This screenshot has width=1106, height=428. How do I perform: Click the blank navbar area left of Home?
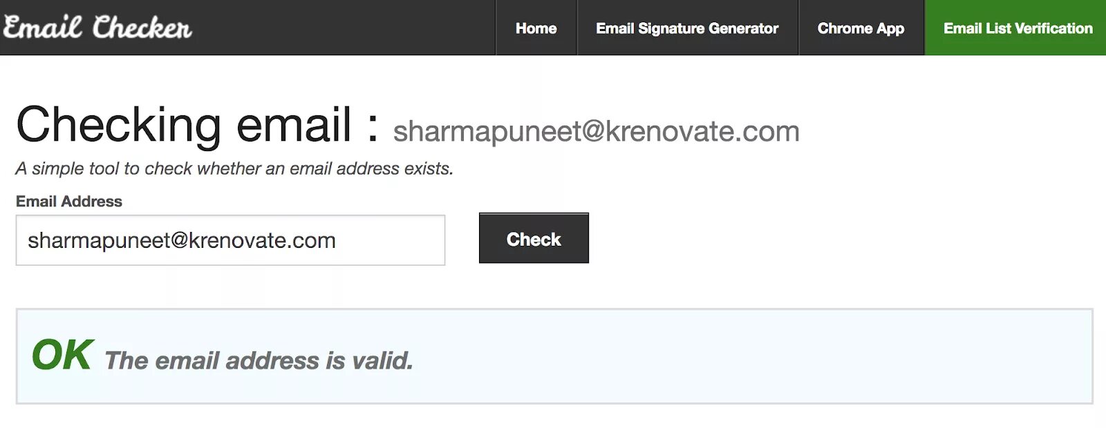tap(346, 28)
